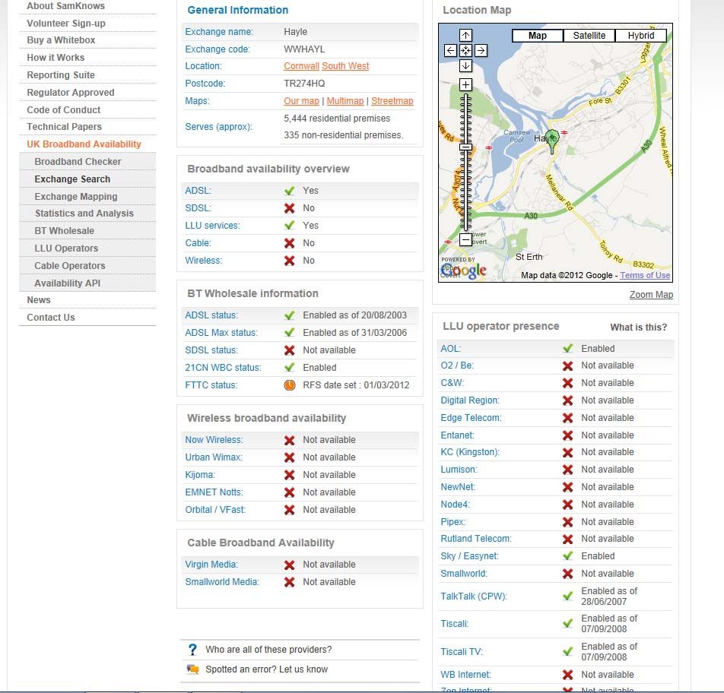Switch map to Satellite view
This screenshot has height=693, width=724.
[589, 36]
